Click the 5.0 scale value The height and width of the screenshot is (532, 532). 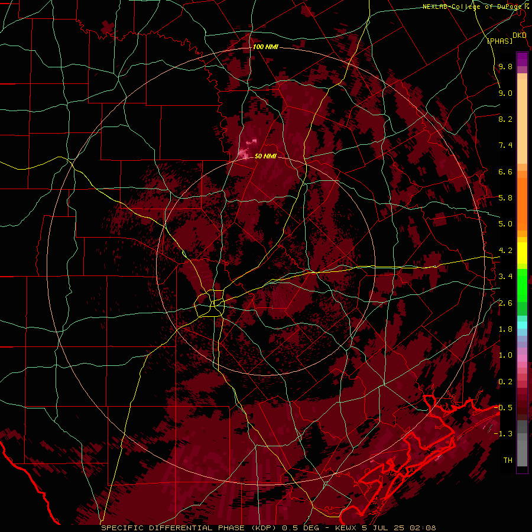505,224
